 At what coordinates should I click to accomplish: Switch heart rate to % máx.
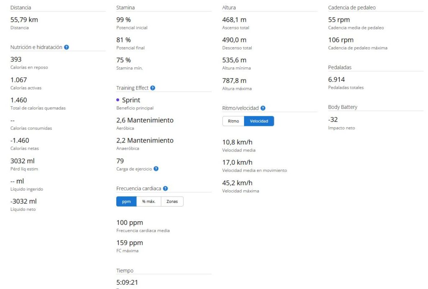pyautogui.click(x=148, y=202)
